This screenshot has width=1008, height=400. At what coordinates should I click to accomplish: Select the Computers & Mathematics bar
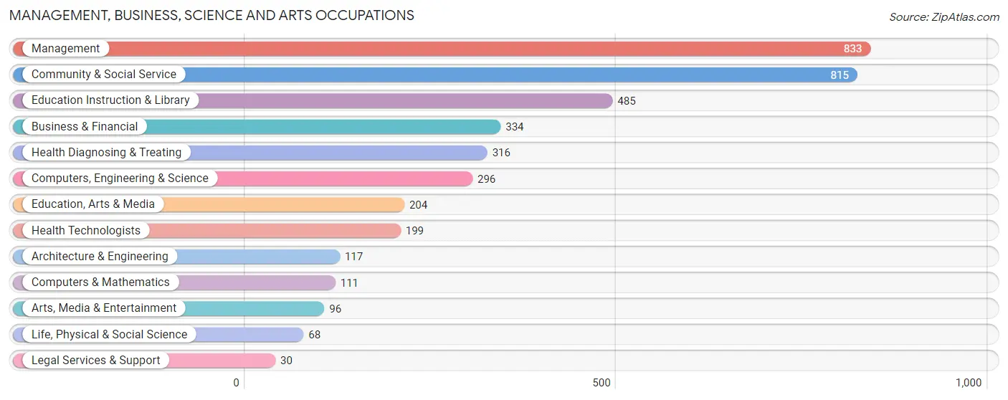point(174,282)
